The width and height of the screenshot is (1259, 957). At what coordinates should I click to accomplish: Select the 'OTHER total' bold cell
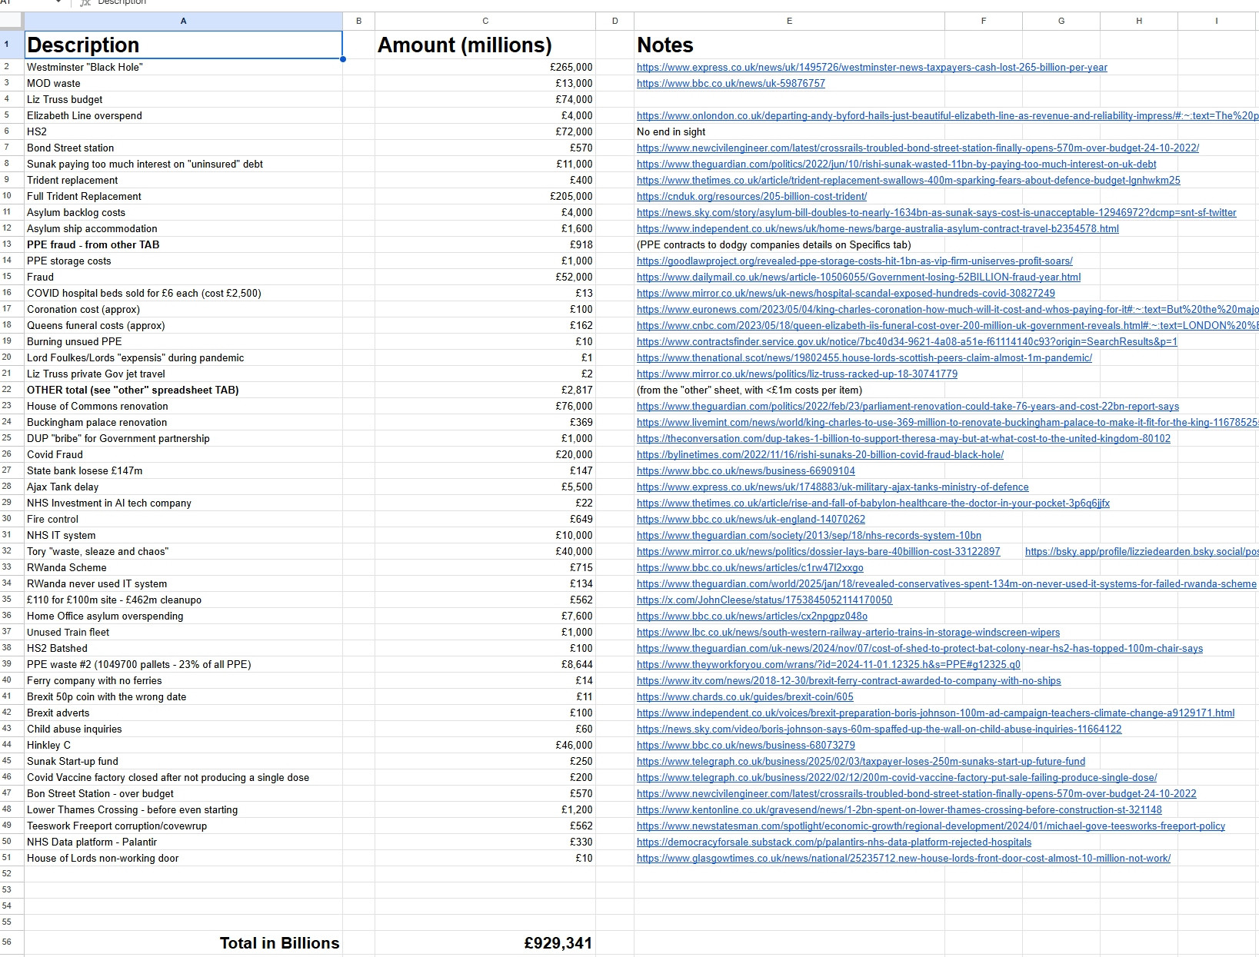[x=183, y=390]
